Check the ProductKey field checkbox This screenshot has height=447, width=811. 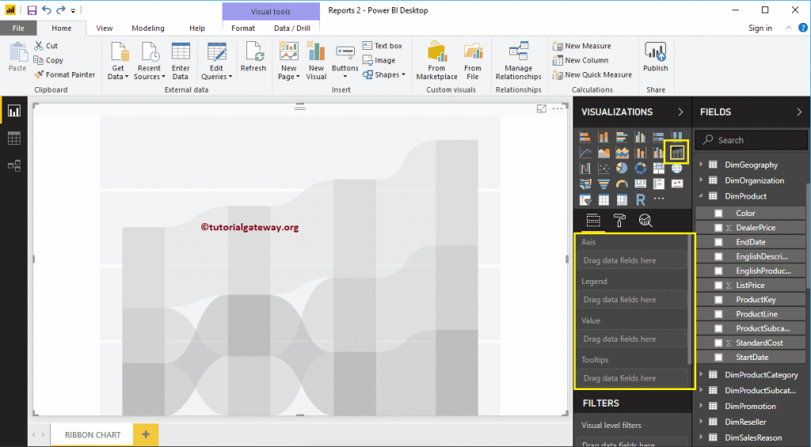pos(718,300)
